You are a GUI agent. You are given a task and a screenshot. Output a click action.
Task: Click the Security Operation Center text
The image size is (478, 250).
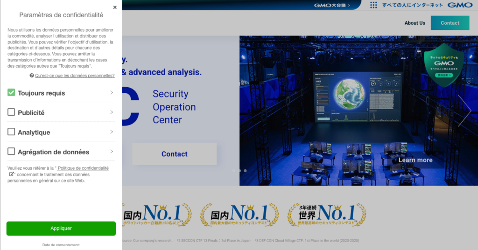pyautogui.click(x=174, y=107)
